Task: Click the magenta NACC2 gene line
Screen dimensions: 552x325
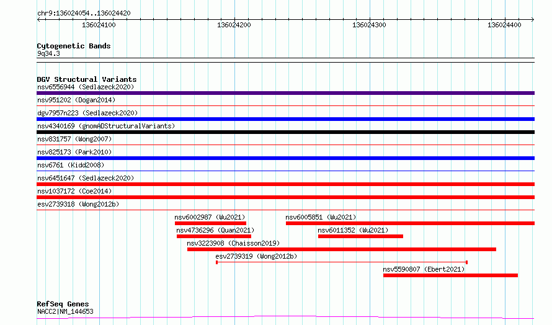Action: [285, 317]
